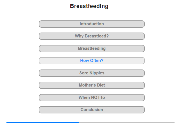Click the blue filled part of progress bar
The width and height of the screenshot is (181, 124).
(x=43, y=122)
